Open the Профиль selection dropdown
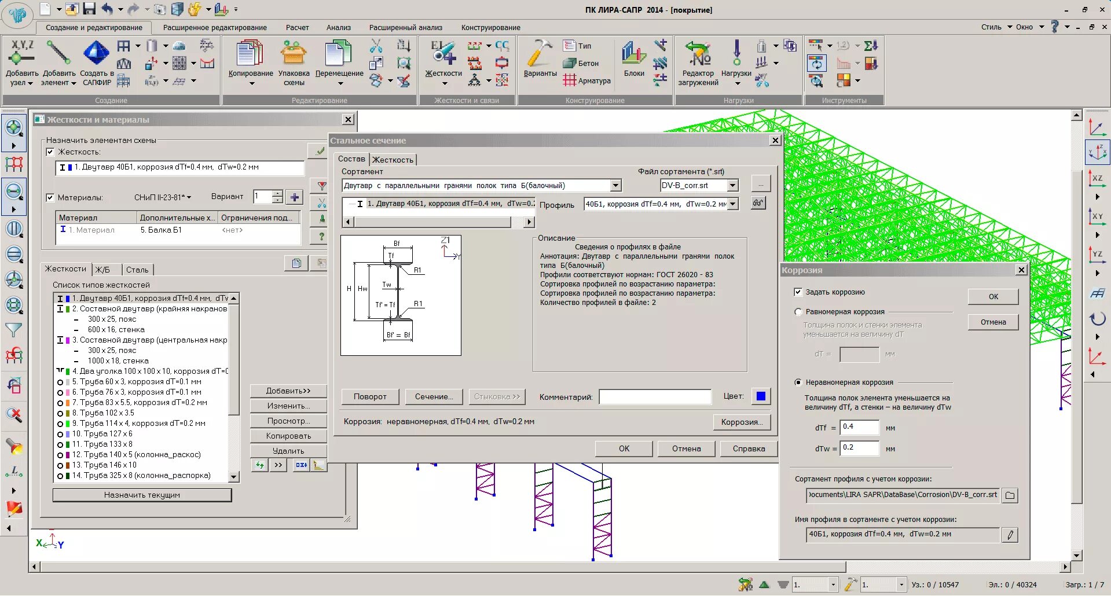Screen dimensions: 1111x596 (733, 204)
